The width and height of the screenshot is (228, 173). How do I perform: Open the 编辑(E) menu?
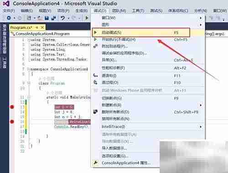[x=27, y=11]
